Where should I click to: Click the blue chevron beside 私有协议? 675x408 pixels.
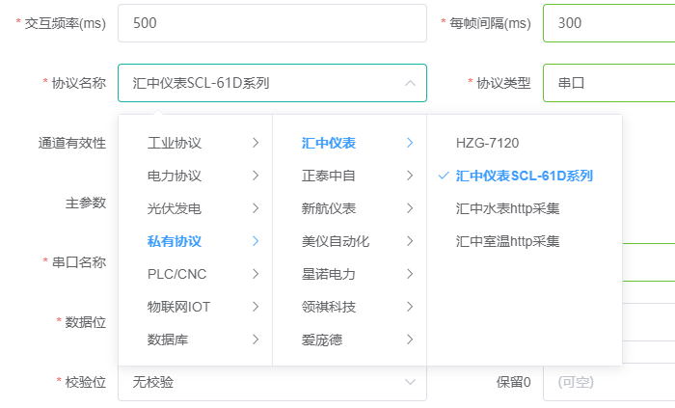pos(256,241)
